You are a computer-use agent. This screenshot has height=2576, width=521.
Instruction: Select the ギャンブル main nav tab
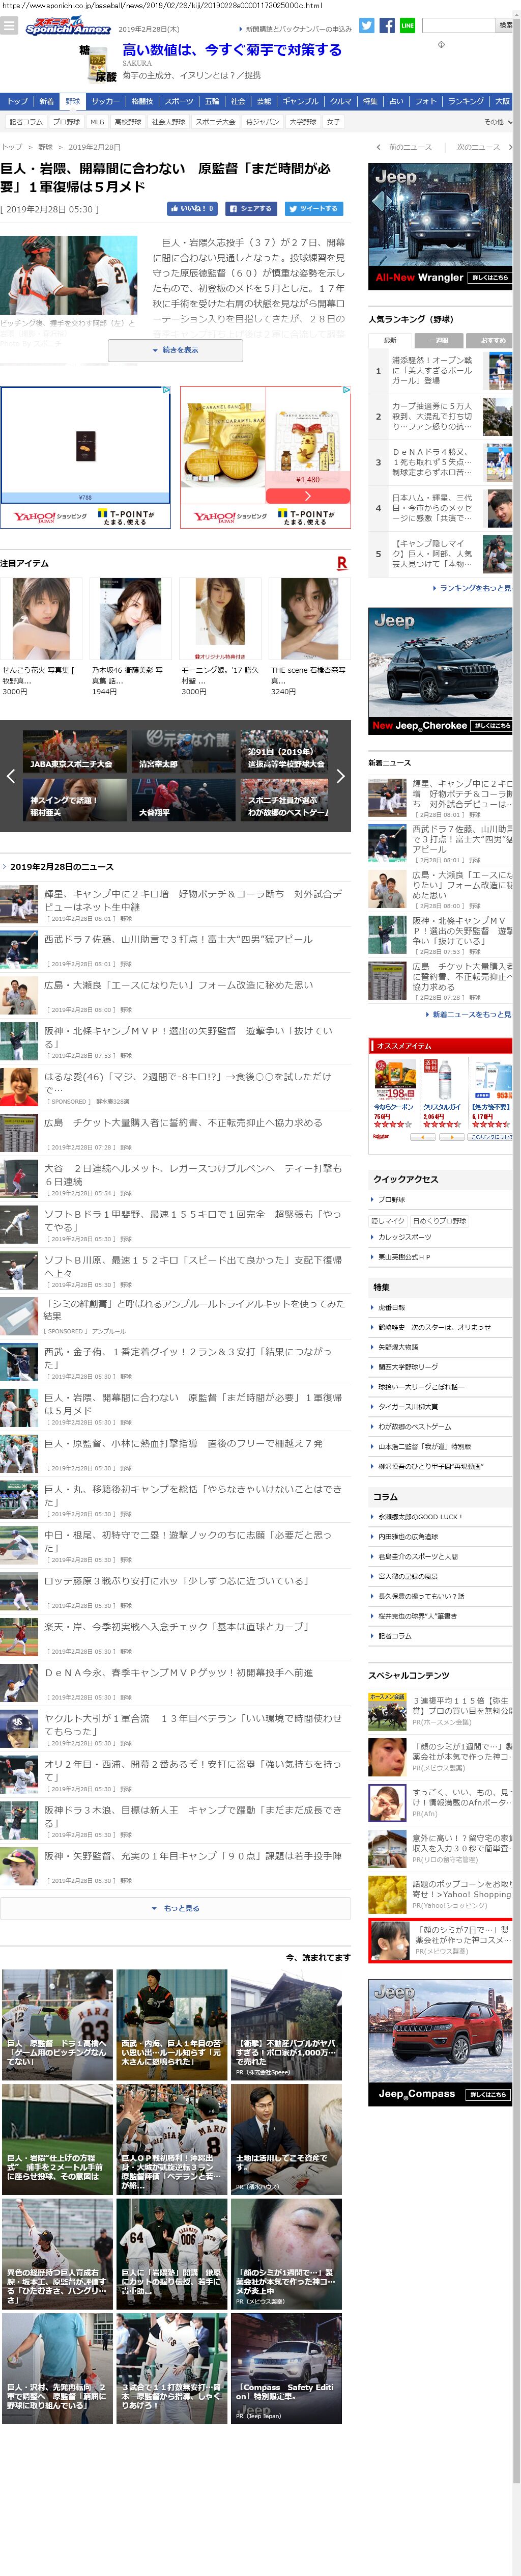coord(300,101)
